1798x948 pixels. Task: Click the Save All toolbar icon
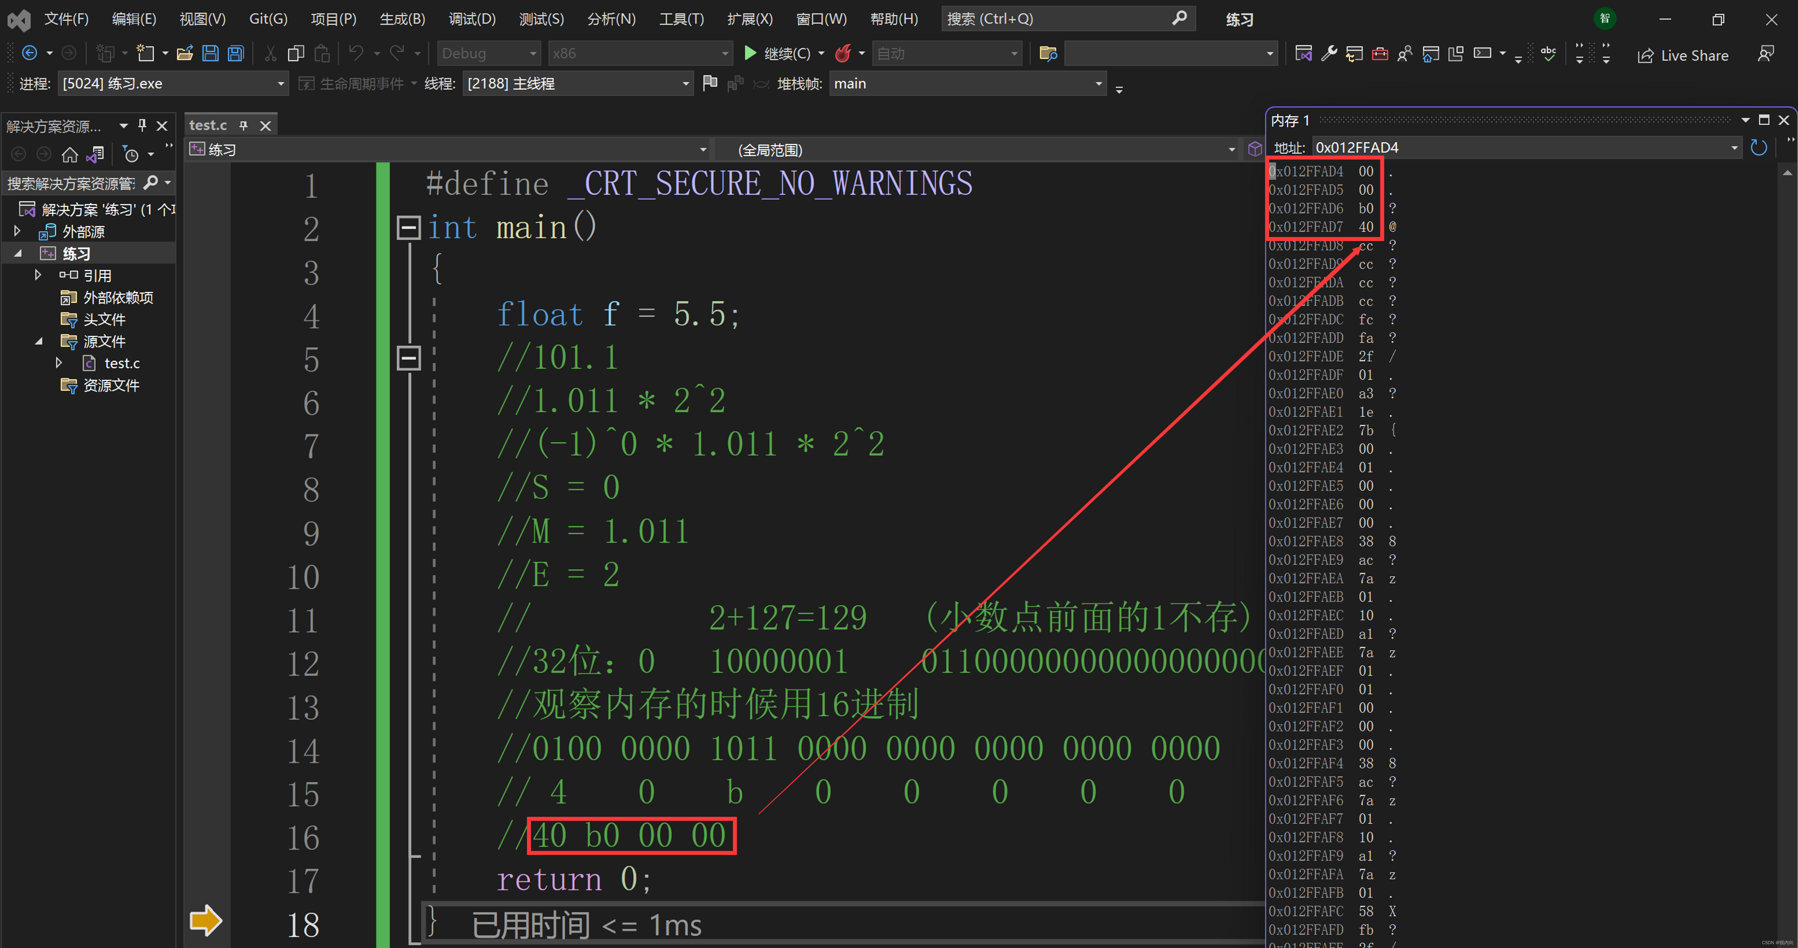coord(236,53)
